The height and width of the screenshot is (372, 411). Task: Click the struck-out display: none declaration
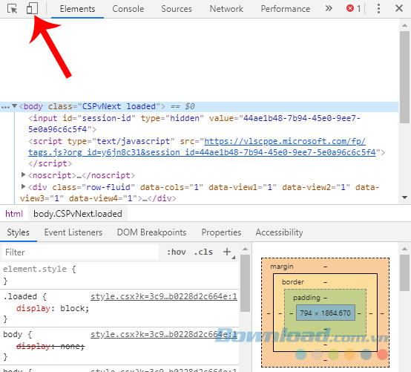click(50, 346)
